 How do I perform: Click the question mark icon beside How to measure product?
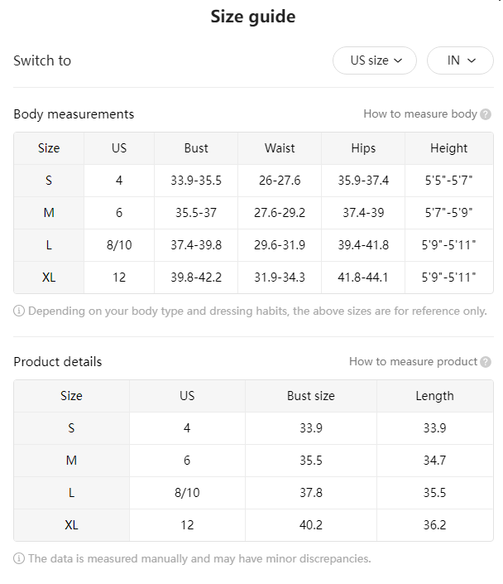point(485,362)
